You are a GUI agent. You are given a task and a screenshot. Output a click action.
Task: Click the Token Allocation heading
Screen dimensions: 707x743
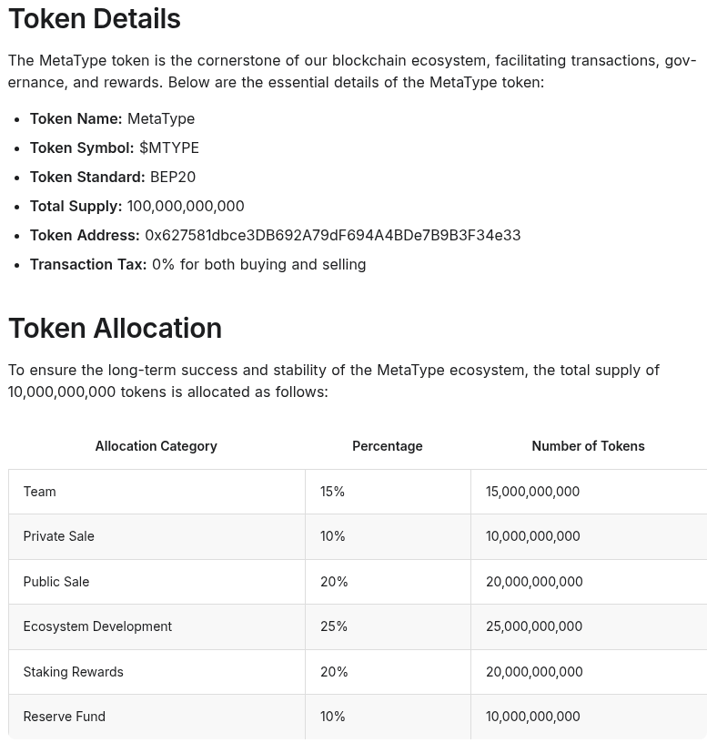[115, 328]
